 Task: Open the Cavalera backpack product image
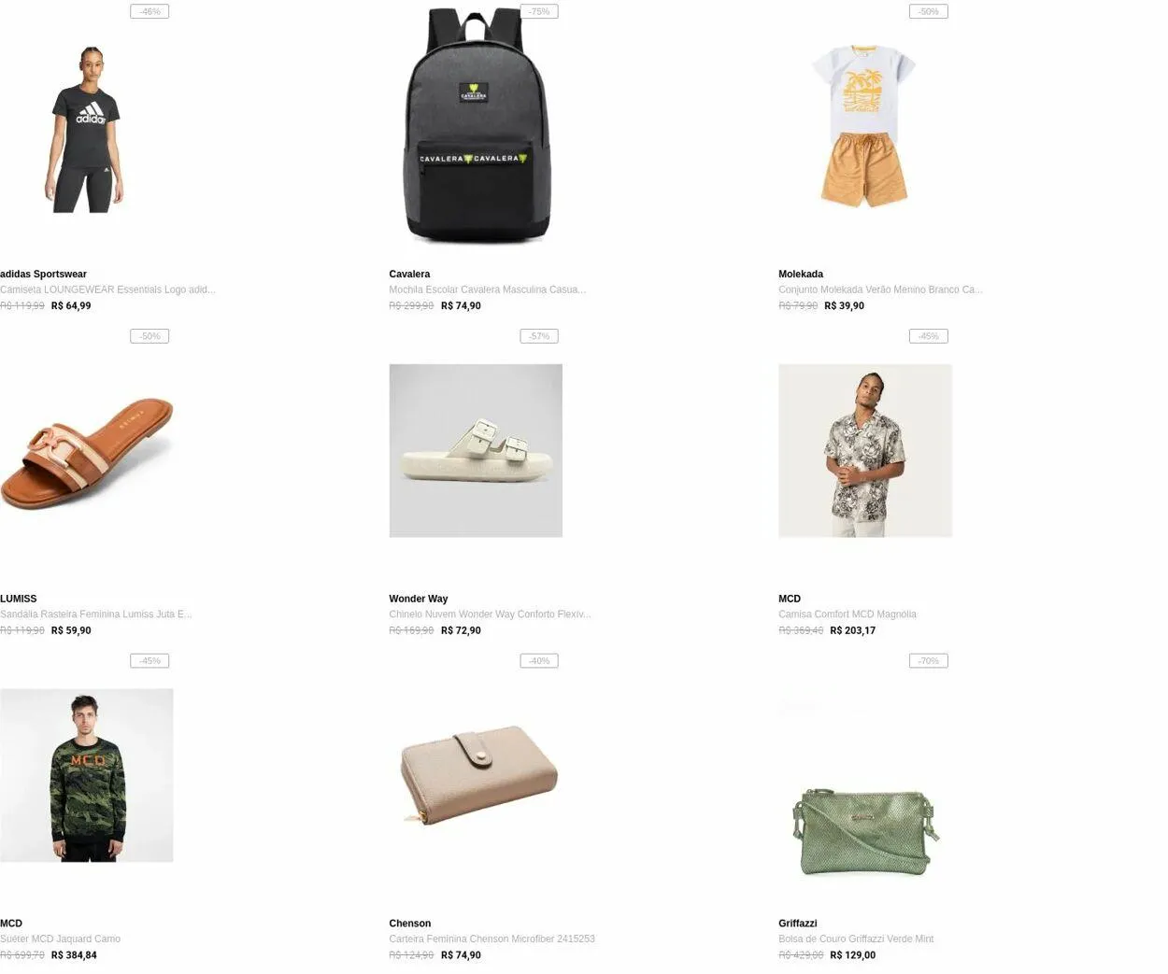tap(476, 126)
